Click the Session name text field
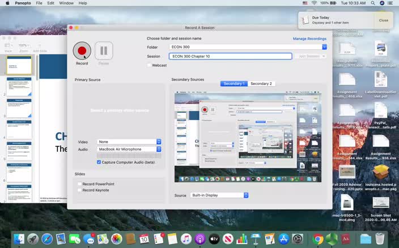 tap(230, 56)
